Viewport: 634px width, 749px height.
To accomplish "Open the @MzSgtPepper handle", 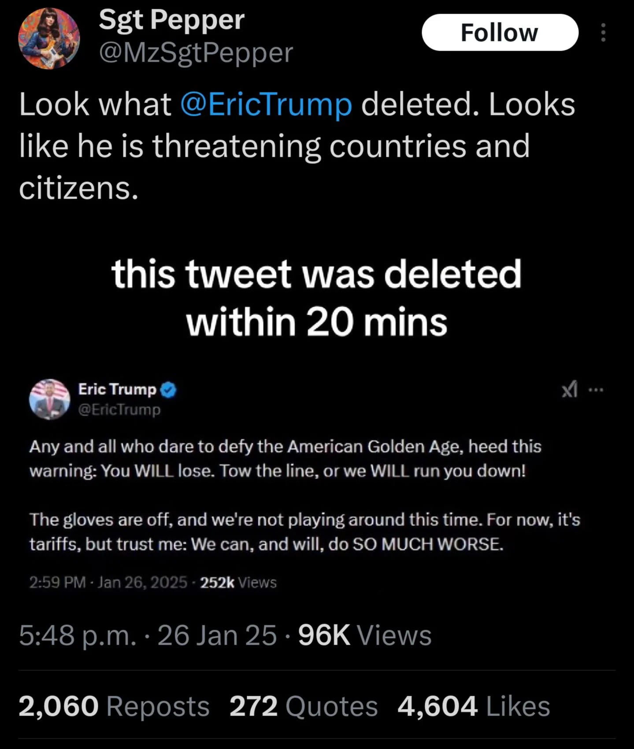I will (196, 53).
